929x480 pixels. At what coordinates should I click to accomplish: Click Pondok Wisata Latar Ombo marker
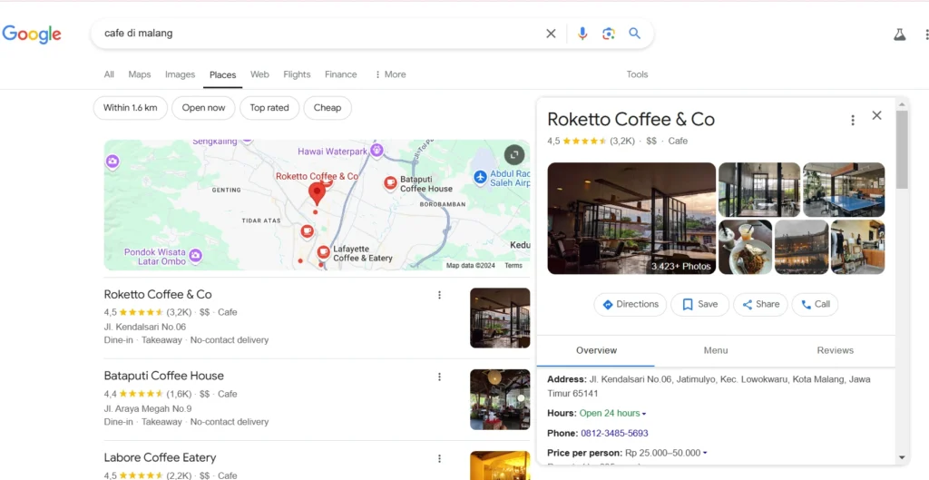[x=195, y=255]
